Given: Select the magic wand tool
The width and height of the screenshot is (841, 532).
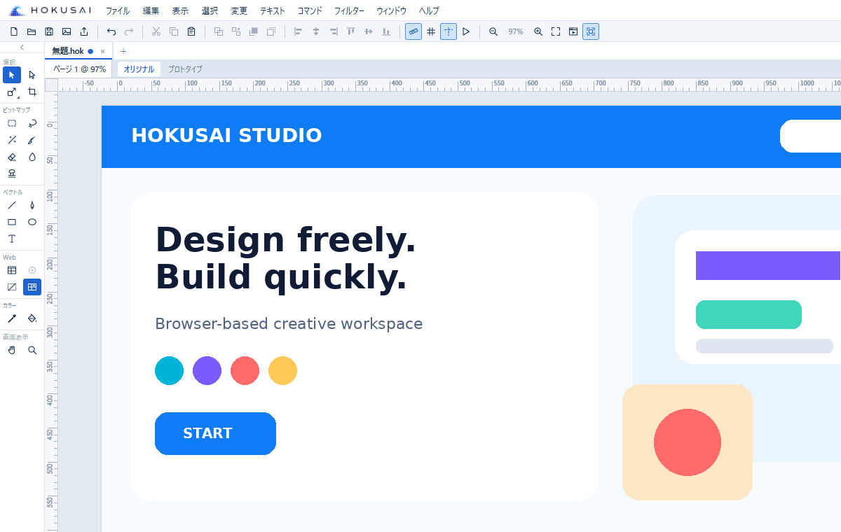Looking at the screenshot, I should [12, 140].
